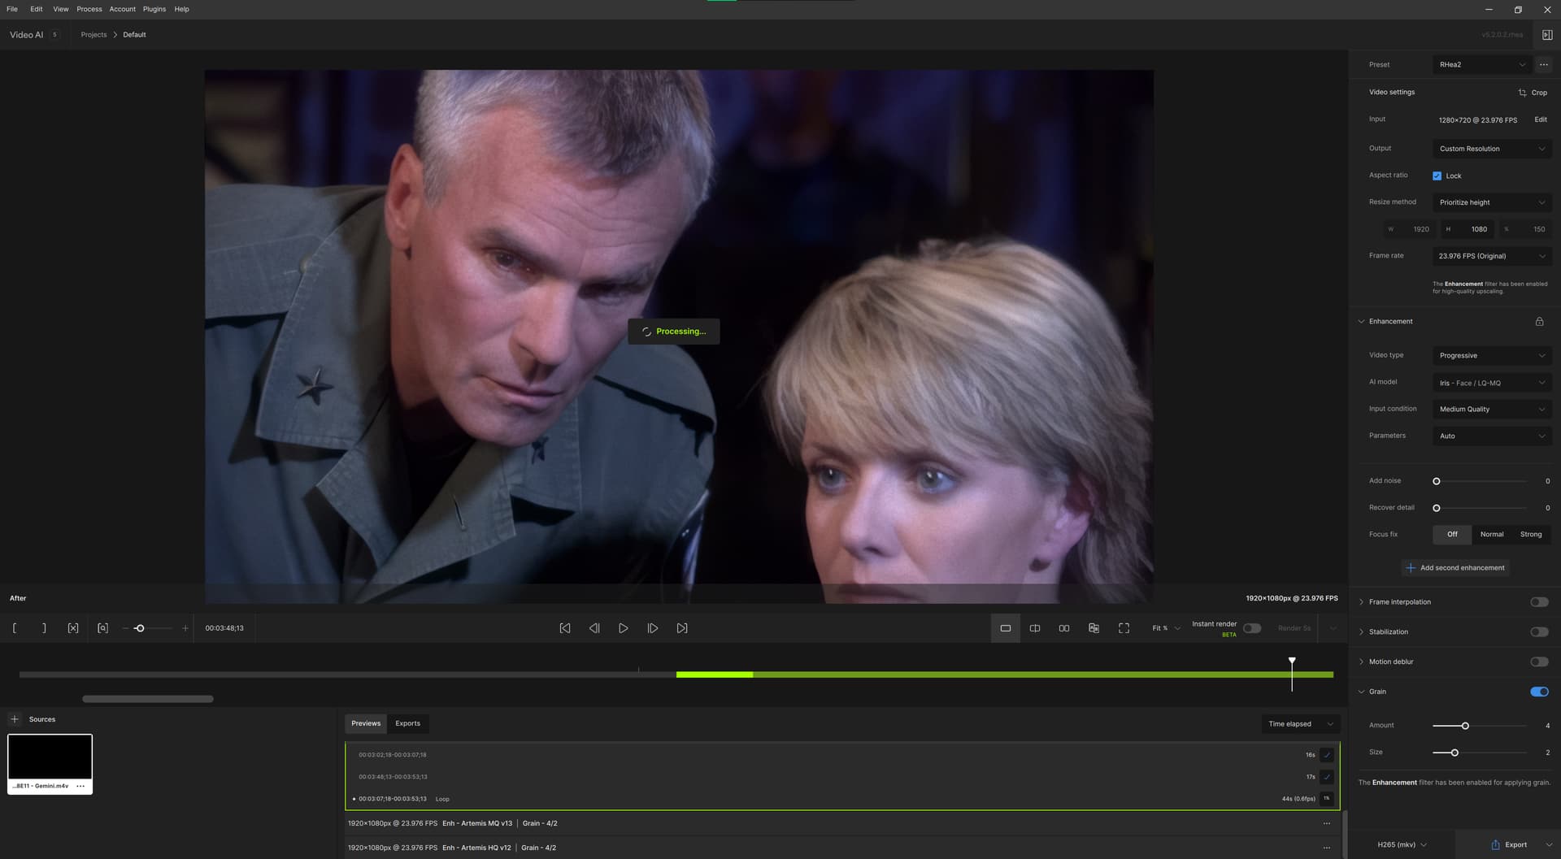The image size is (1561, 859).
Task: Jump to the start of the clip
Action: tap(565, 628)
